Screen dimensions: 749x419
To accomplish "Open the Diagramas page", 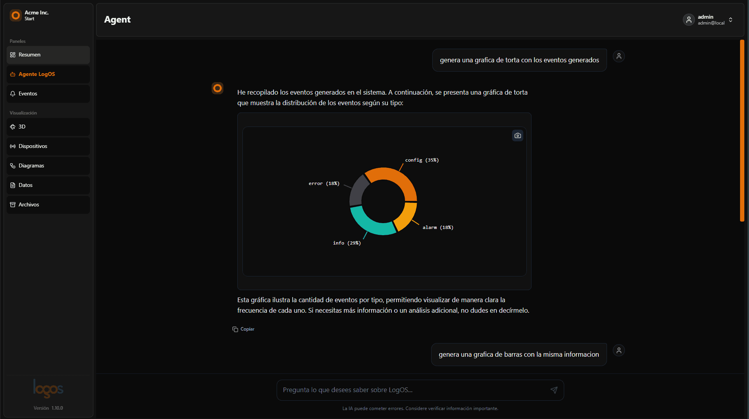I will (48, 166).
